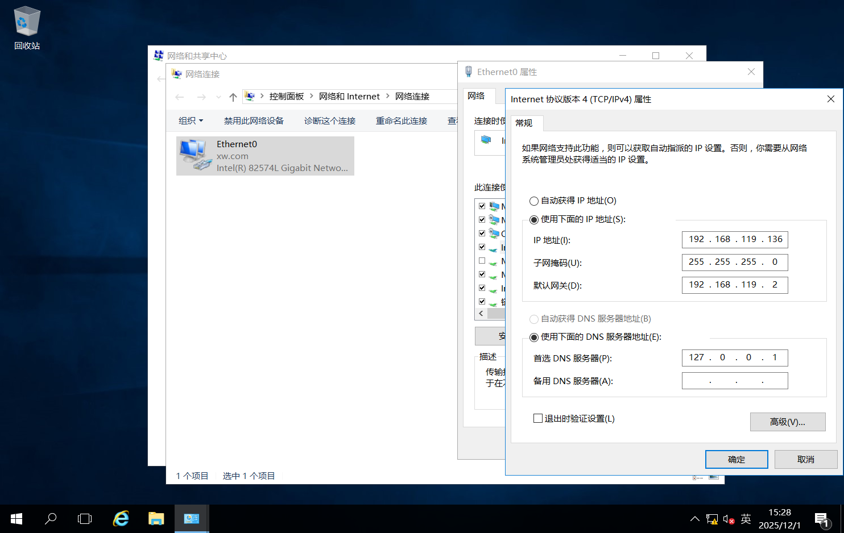Enable the 退出时验证设置 checkbox

coord(537,418)
